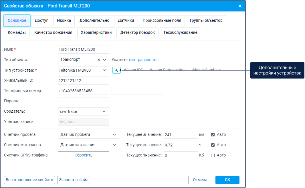The image size is (305, 188).
Task: Clear the object type selection X
Action: 99,60
